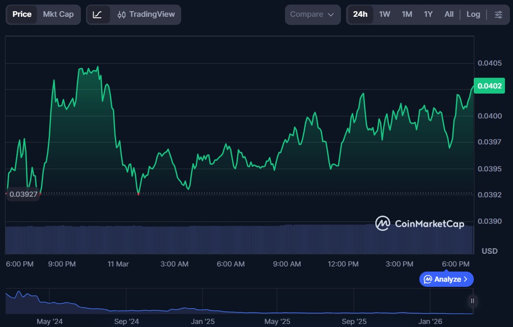Show the 1Y time range

point(428,15)
